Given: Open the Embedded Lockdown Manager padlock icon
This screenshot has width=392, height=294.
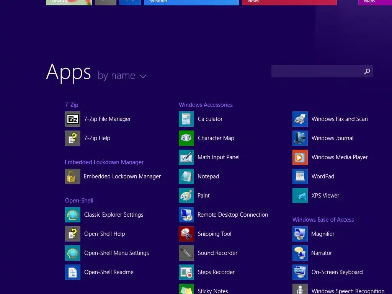Looking at the screenshot, I should click(x=73, y=176).
